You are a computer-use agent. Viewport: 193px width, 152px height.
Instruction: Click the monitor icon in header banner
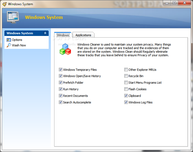pyautogui.click(x=13, y=17)
